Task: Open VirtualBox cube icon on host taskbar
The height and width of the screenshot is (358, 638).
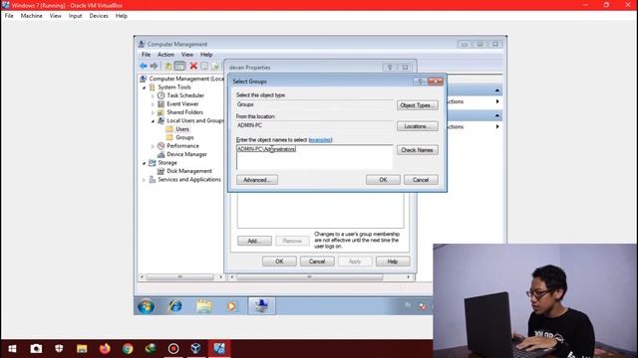Action: tap(196, 349)
